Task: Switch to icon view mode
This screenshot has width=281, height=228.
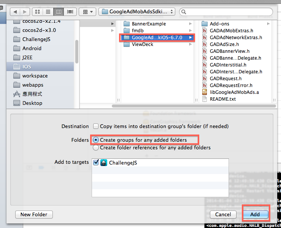Action: click(38, 12)
